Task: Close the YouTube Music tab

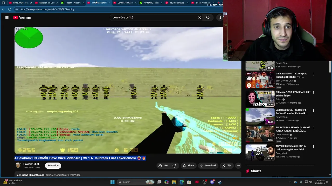Action: pos(188,3)
